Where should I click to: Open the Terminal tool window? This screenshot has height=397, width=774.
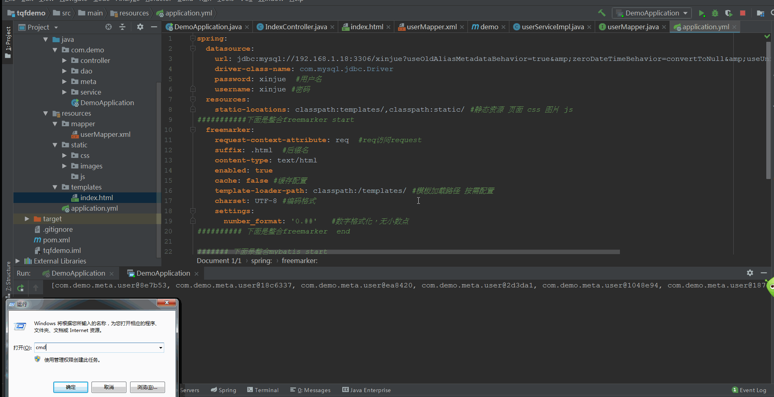coord(263,390)
